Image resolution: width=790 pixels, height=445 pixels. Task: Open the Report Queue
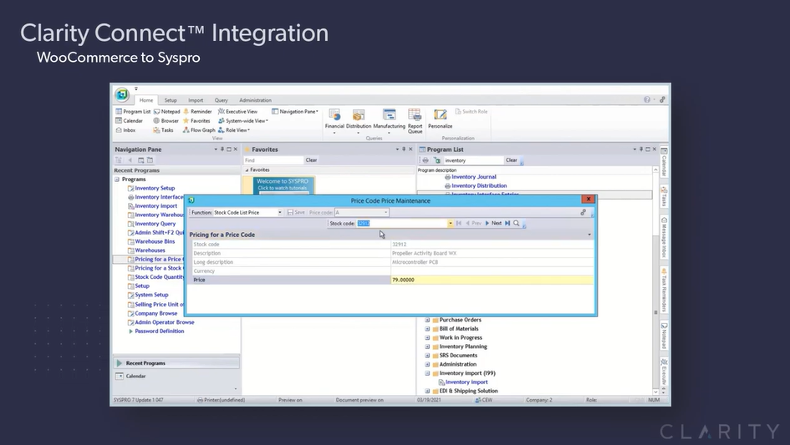coord(415,121)
